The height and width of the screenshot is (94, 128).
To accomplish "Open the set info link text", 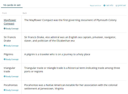I will click(110, 5).
